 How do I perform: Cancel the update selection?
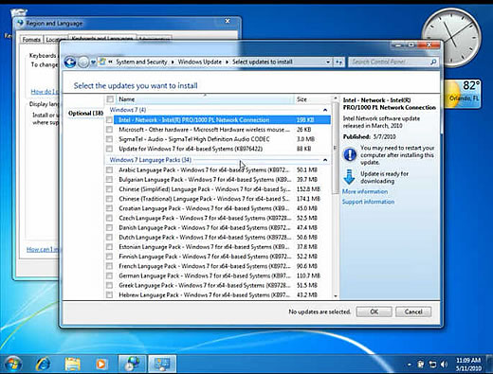tap(413, 312)
